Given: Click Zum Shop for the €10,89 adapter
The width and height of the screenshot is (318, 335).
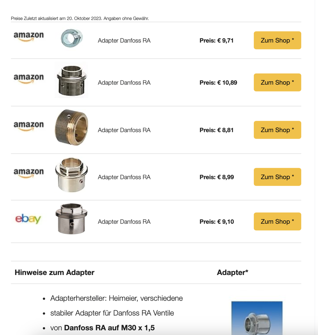Looking at the screenshot, I should [277, 82].
